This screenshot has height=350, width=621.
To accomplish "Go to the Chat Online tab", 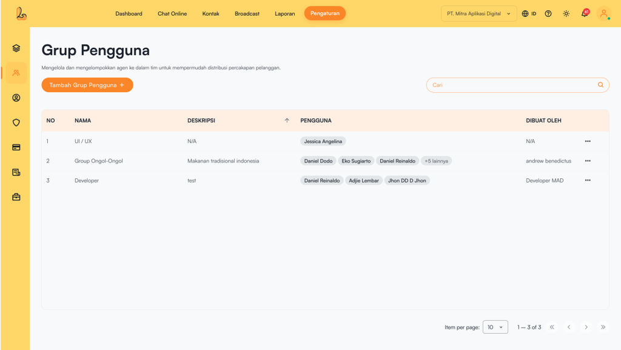I will [172, 13].
